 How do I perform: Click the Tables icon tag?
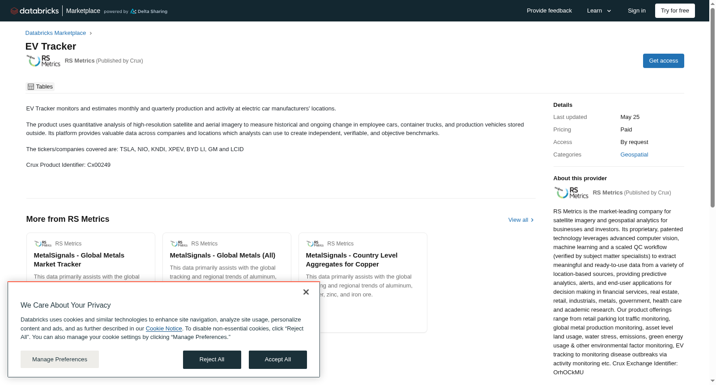point(40,87)
